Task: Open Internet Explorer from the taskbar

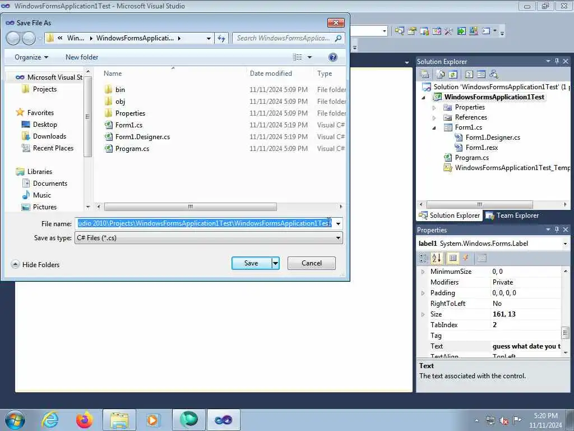Action: (x=50, y=420)
